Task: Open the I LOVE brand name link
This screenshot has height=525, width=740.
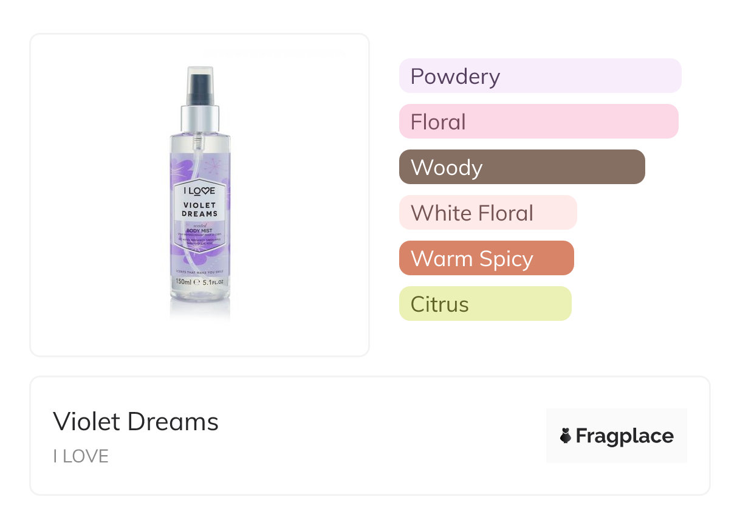Action: click(81, 456)
